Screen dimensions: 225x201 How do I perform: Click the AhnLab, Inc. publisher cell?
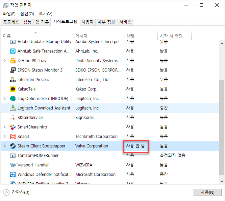point(86,51)
